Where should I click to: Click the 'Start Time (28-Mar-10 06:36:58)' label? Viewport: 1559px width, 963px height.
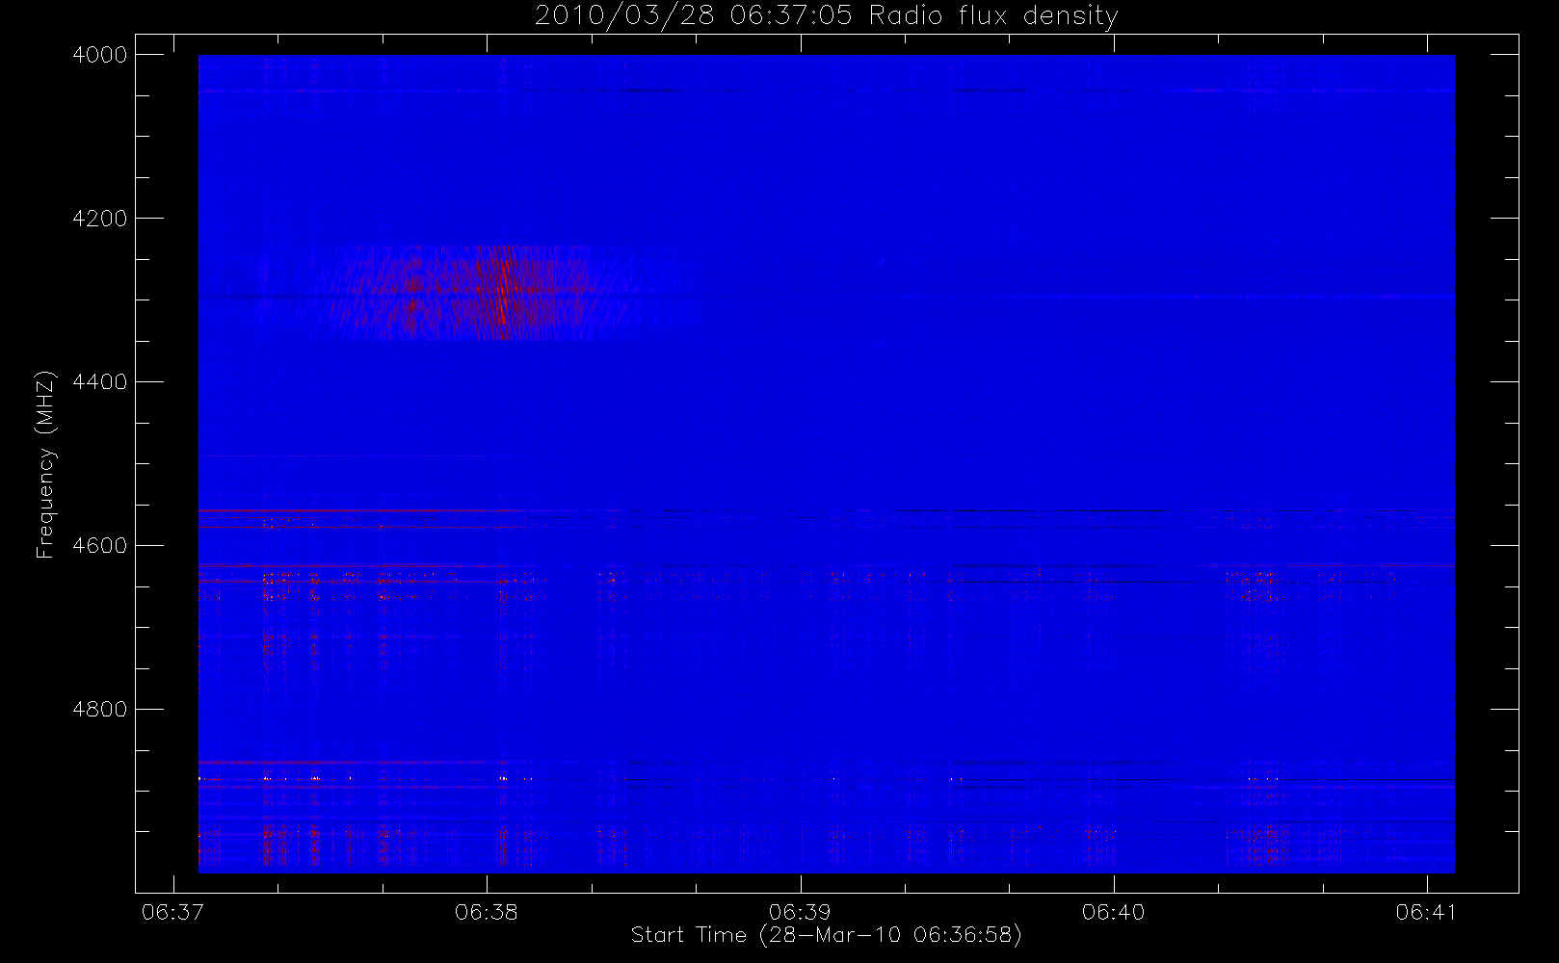(x=827, y=935)
